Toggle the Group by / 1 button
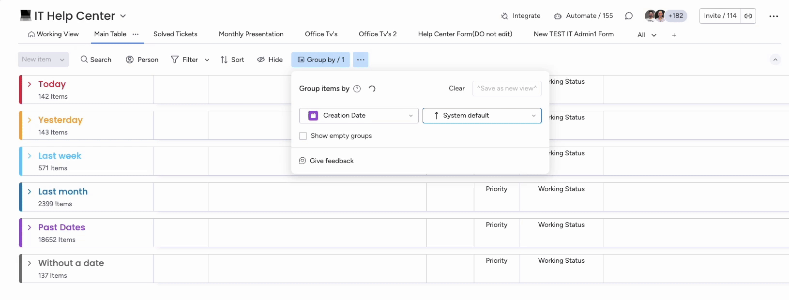 coord(321,60)
